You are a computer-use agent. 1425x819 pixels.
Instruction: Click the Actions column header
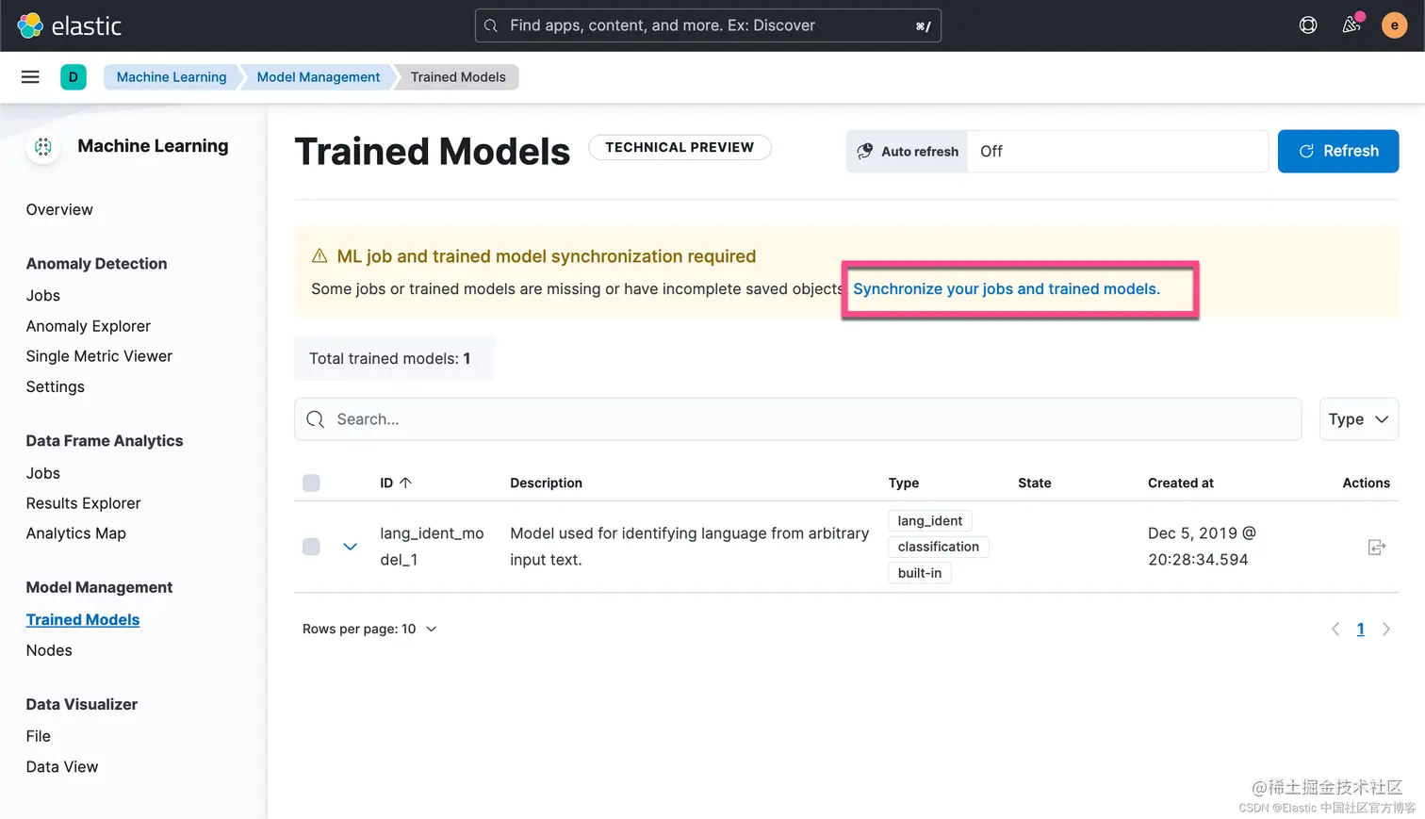tap(1366, 483)
